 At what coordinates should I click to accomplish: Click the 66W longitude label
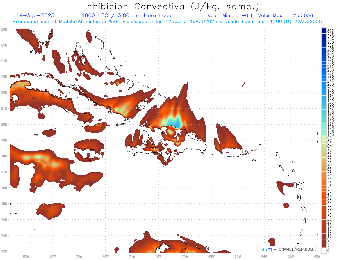(x=238, y=256)
